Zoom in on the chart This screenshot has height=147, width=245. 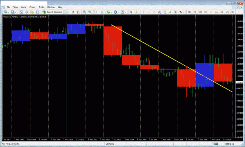click(x=85, y=12)
